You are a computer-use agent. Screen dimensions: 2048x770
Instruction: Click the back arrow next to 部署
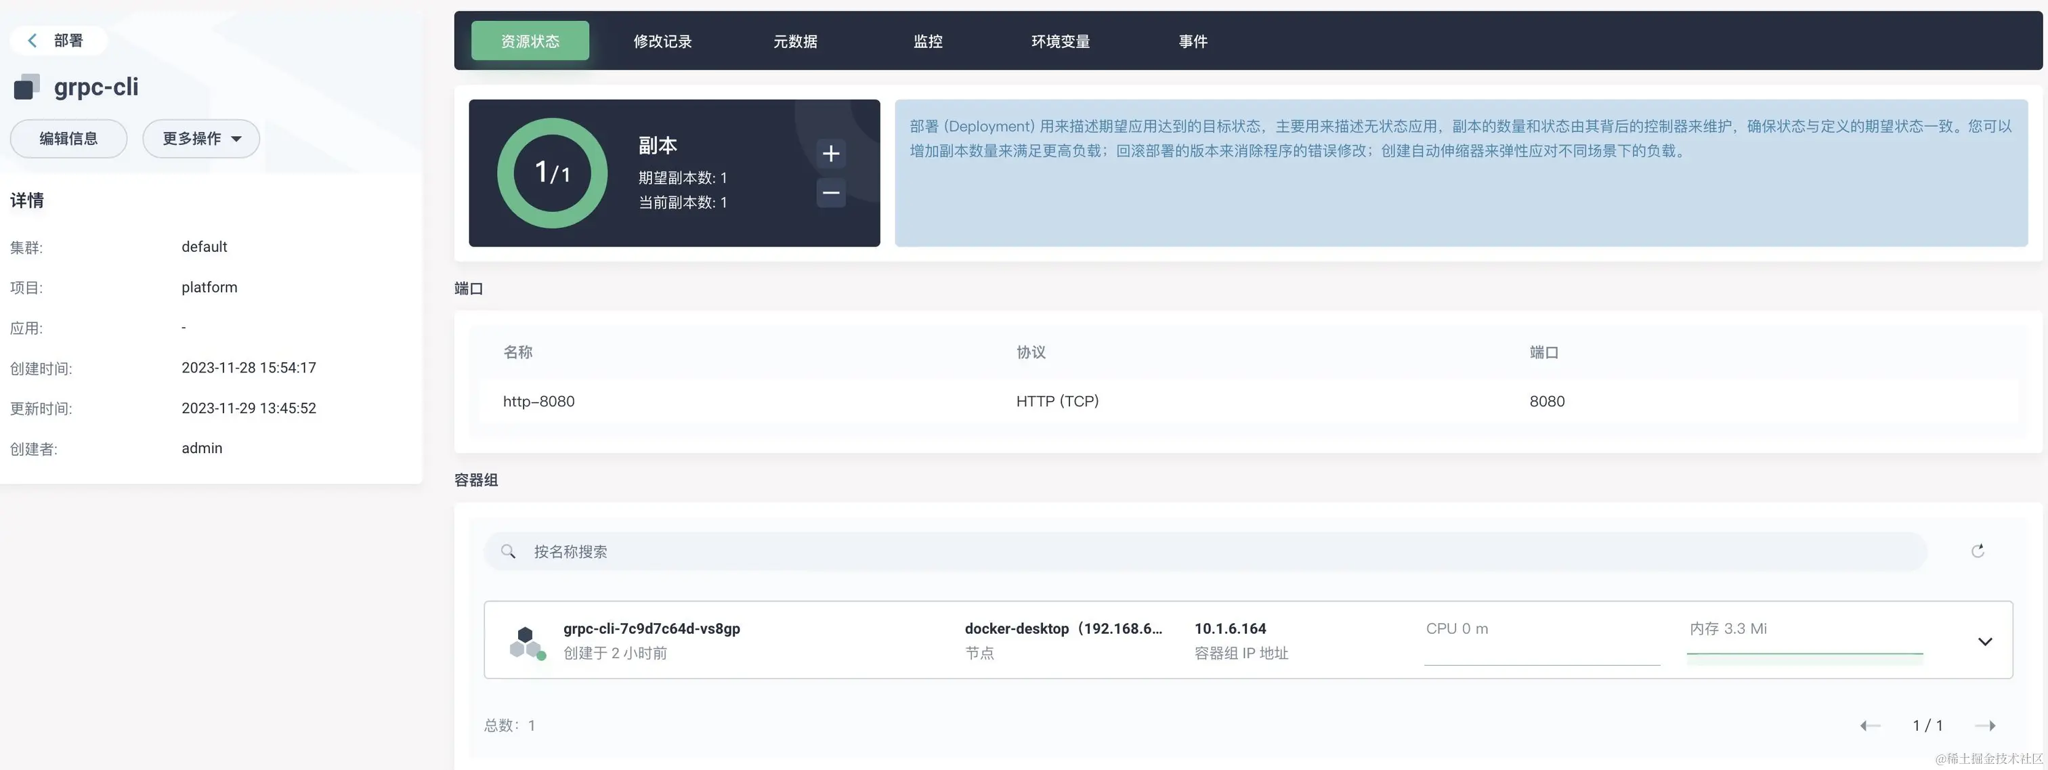(x=32, y=41)
